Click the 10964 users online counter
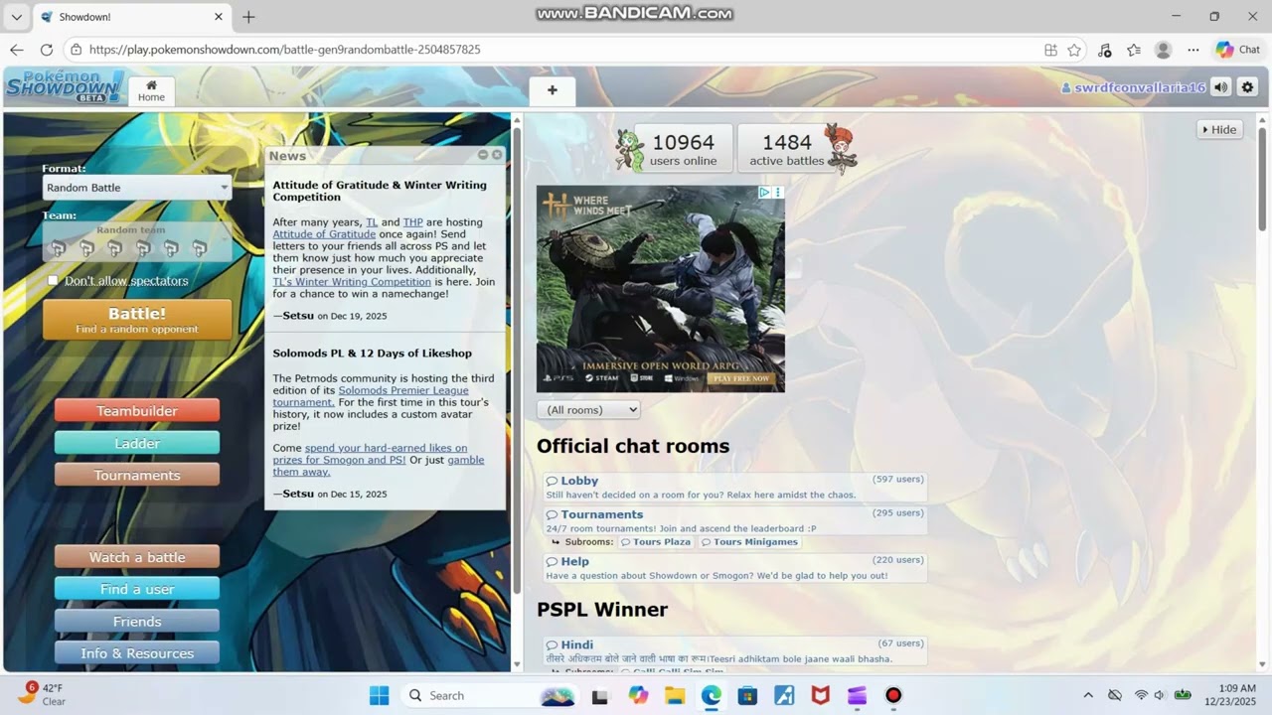1272x715 pixels. 684,148
